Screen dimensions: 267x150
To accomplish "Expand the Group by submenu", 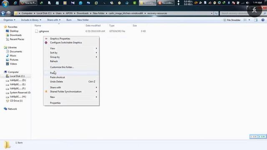I will coord(71,57).
